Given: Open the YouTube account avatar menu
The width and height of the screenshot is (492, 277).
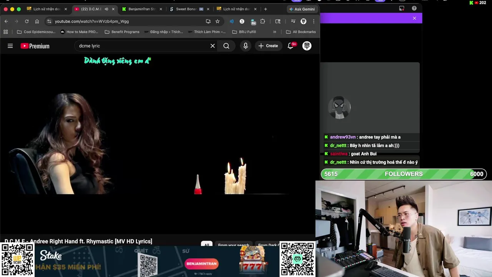Looking at the screenshot, I should 307,46.
